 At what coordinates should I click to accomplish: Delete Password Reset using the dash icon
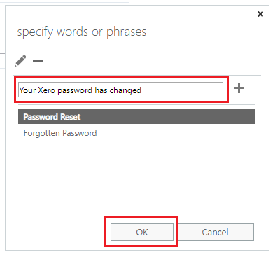tap(38, 61)
